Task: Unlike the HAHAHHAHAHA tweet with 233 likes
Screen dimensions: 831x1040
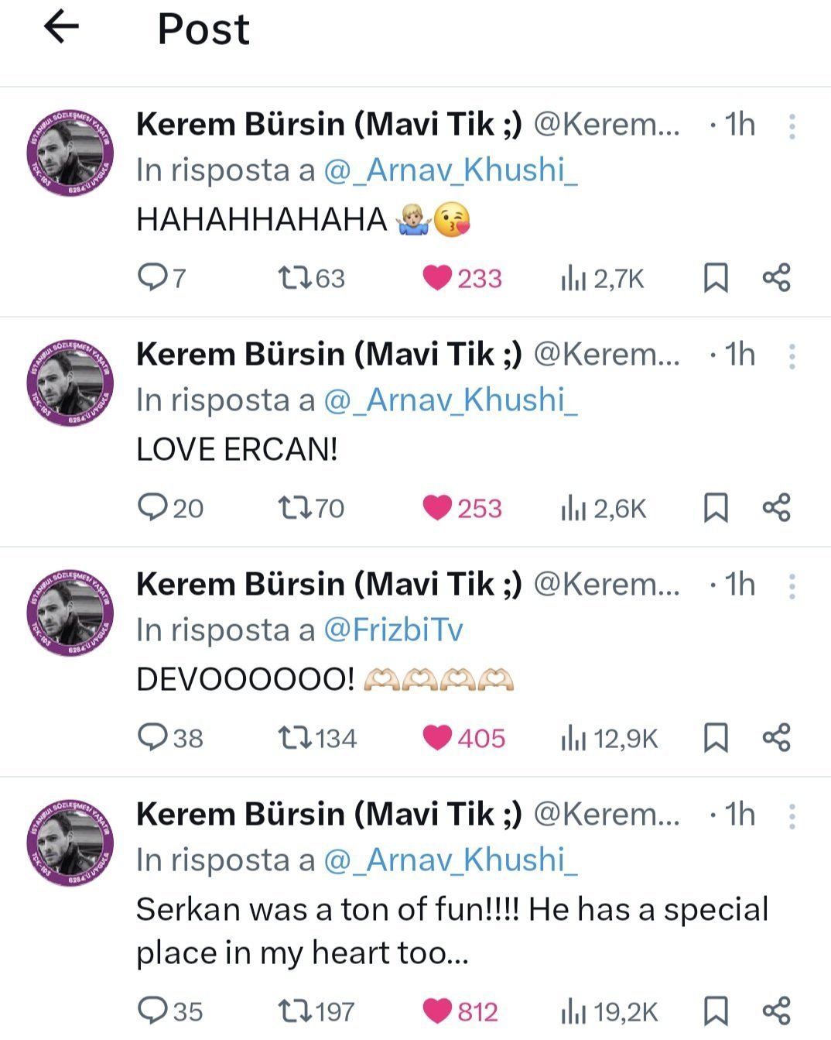Action: pos(437,277)
